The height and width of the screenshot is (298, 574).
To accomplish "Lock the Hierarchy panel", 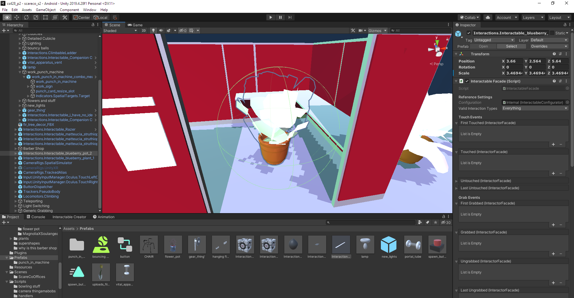I will click(x=93, y=25).
